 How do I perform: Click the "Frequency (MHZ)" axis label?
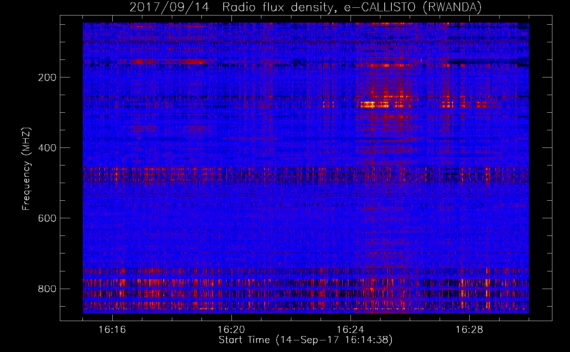click(26, 169)
